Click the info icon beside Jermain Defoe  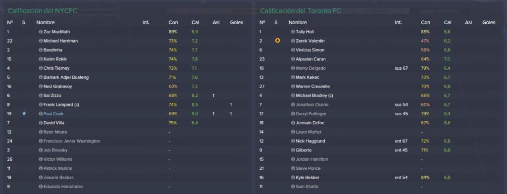[x=293, y=123]
